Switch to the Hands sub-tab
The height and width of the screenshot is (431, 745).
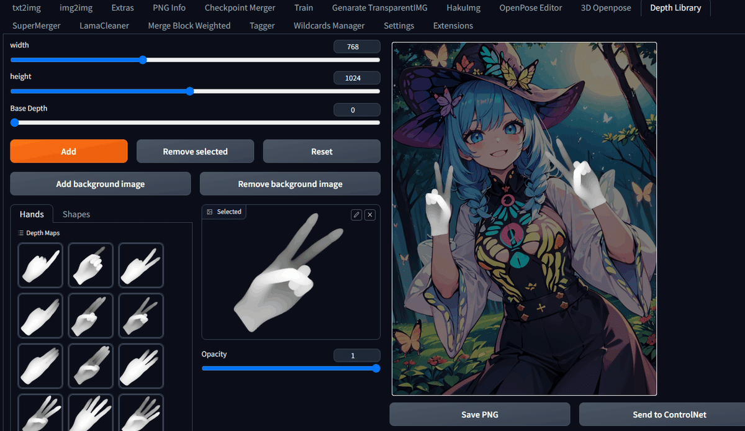tap(32, 214)
